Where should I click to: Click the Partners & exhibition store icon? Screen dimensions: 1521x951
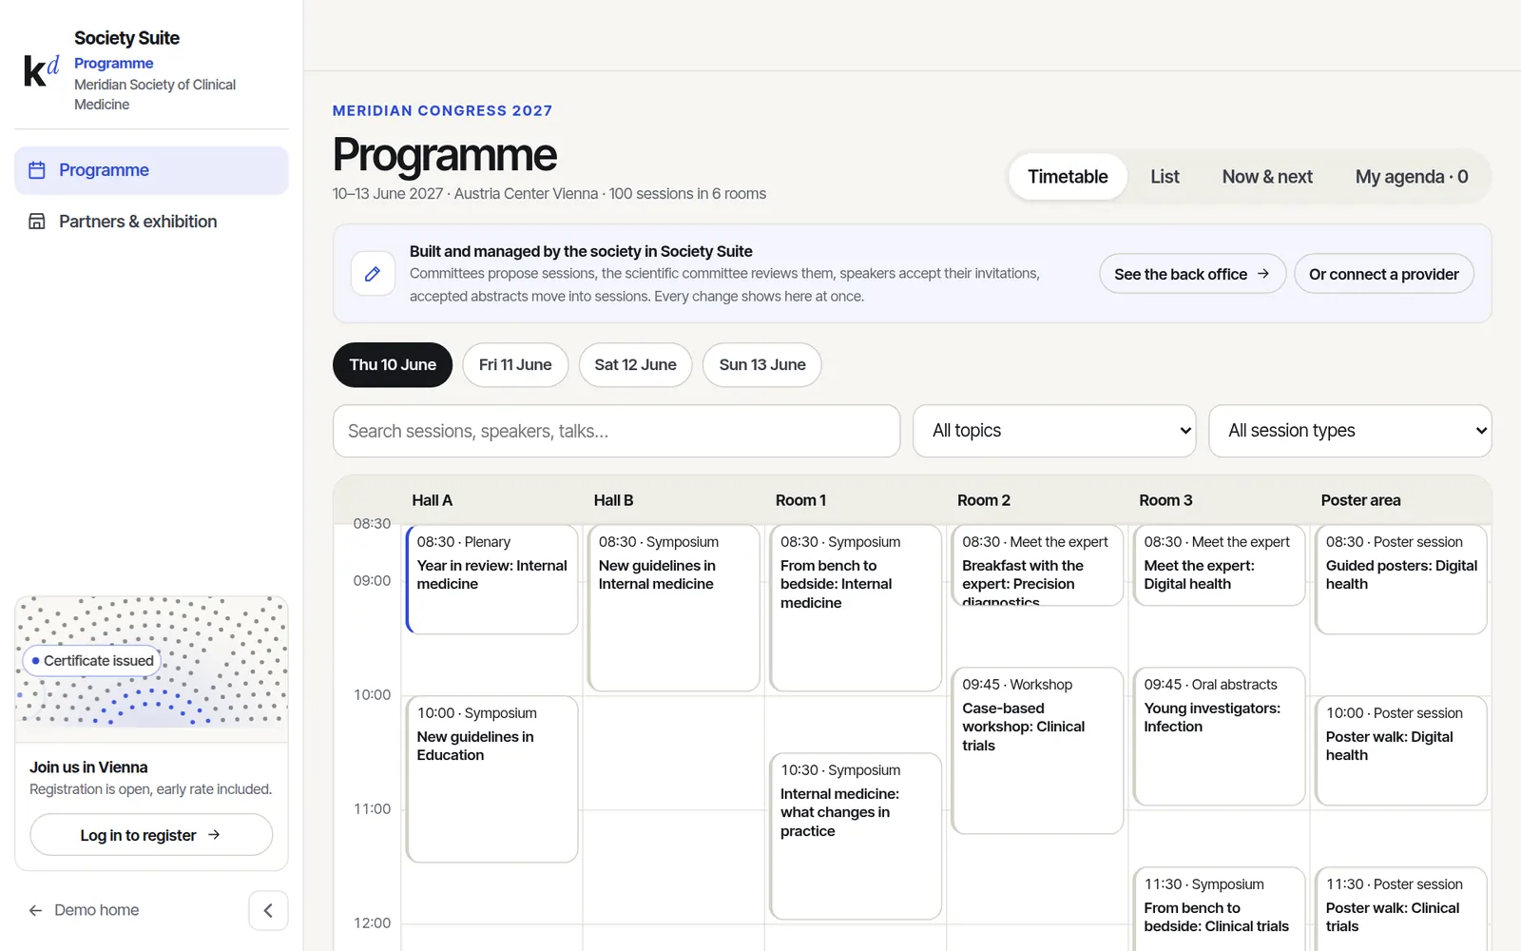click(37, 222)
